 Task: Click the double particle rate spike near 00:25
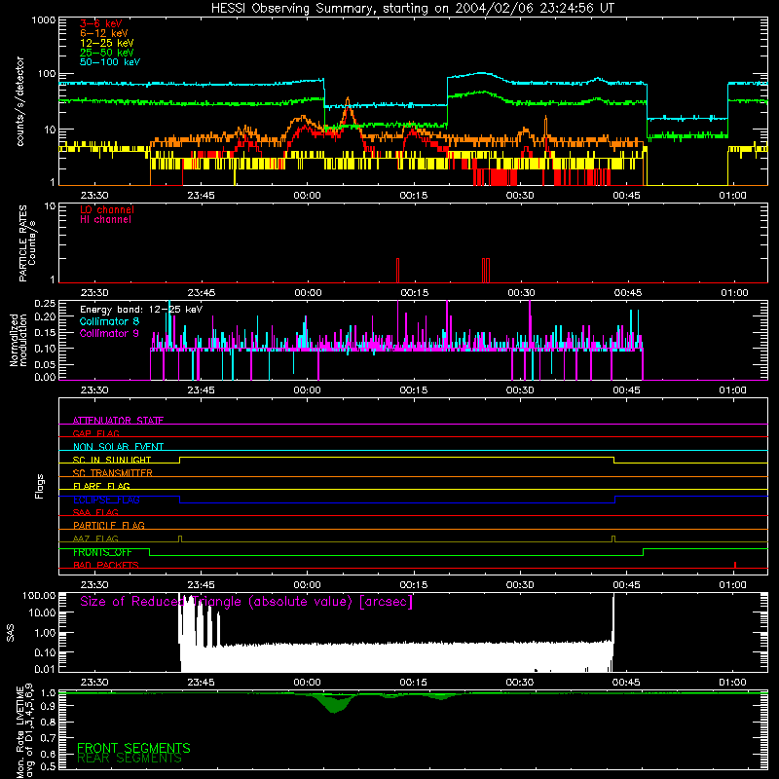(x=486, y=271)
